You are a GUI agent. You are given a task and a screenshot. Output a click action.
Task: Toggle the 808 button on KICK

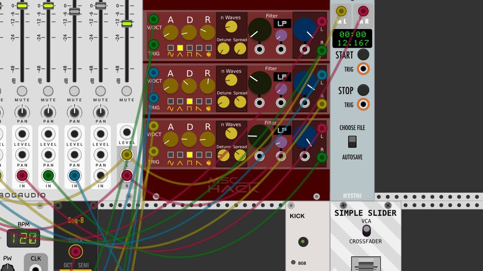pyautogui.click(x=293, y=262)
